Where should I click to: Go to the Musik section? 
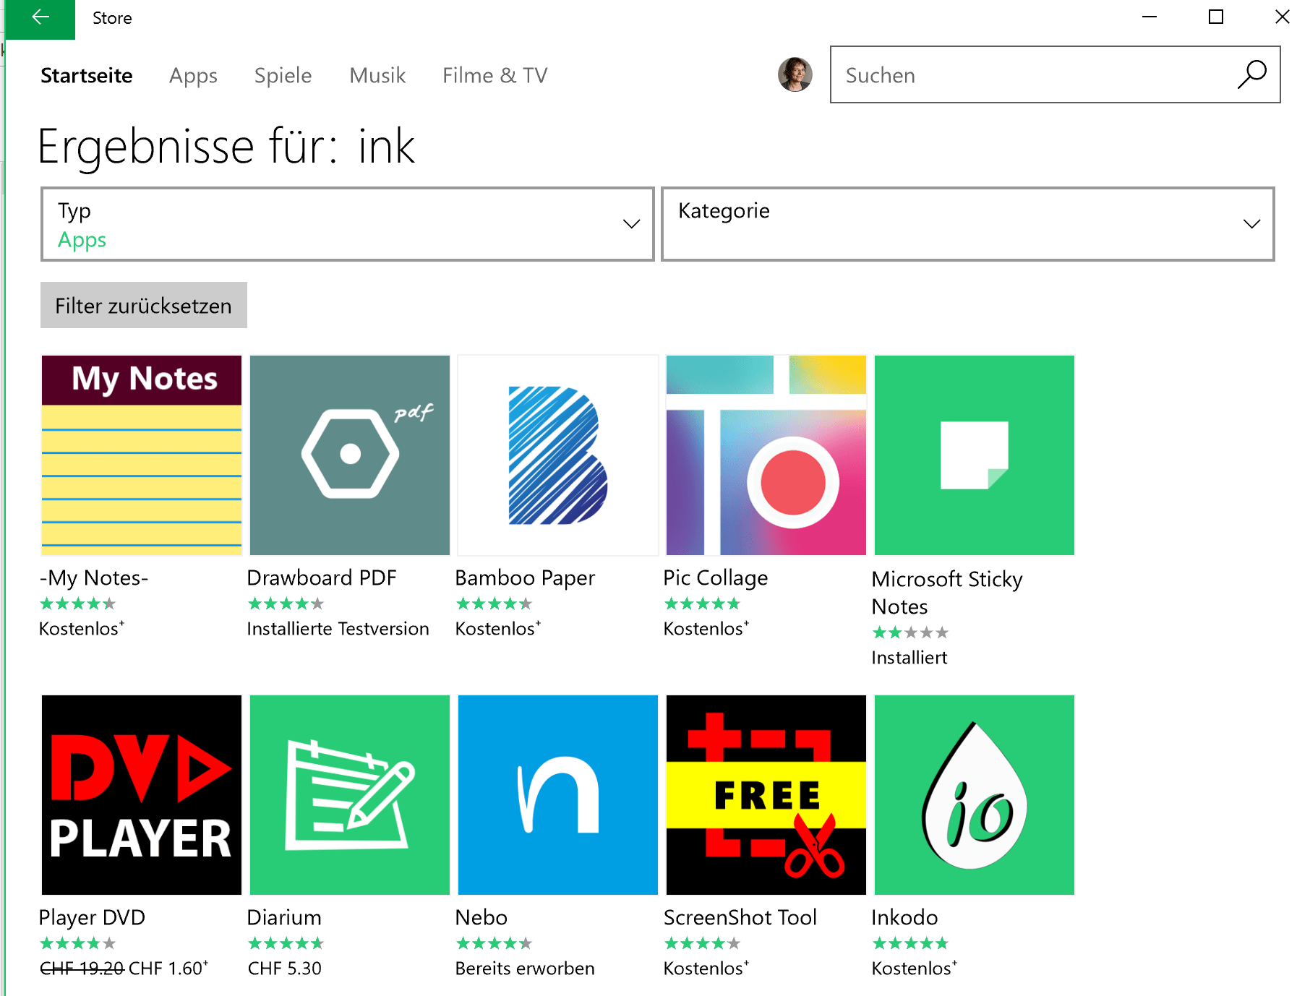(x=377, y=75)
